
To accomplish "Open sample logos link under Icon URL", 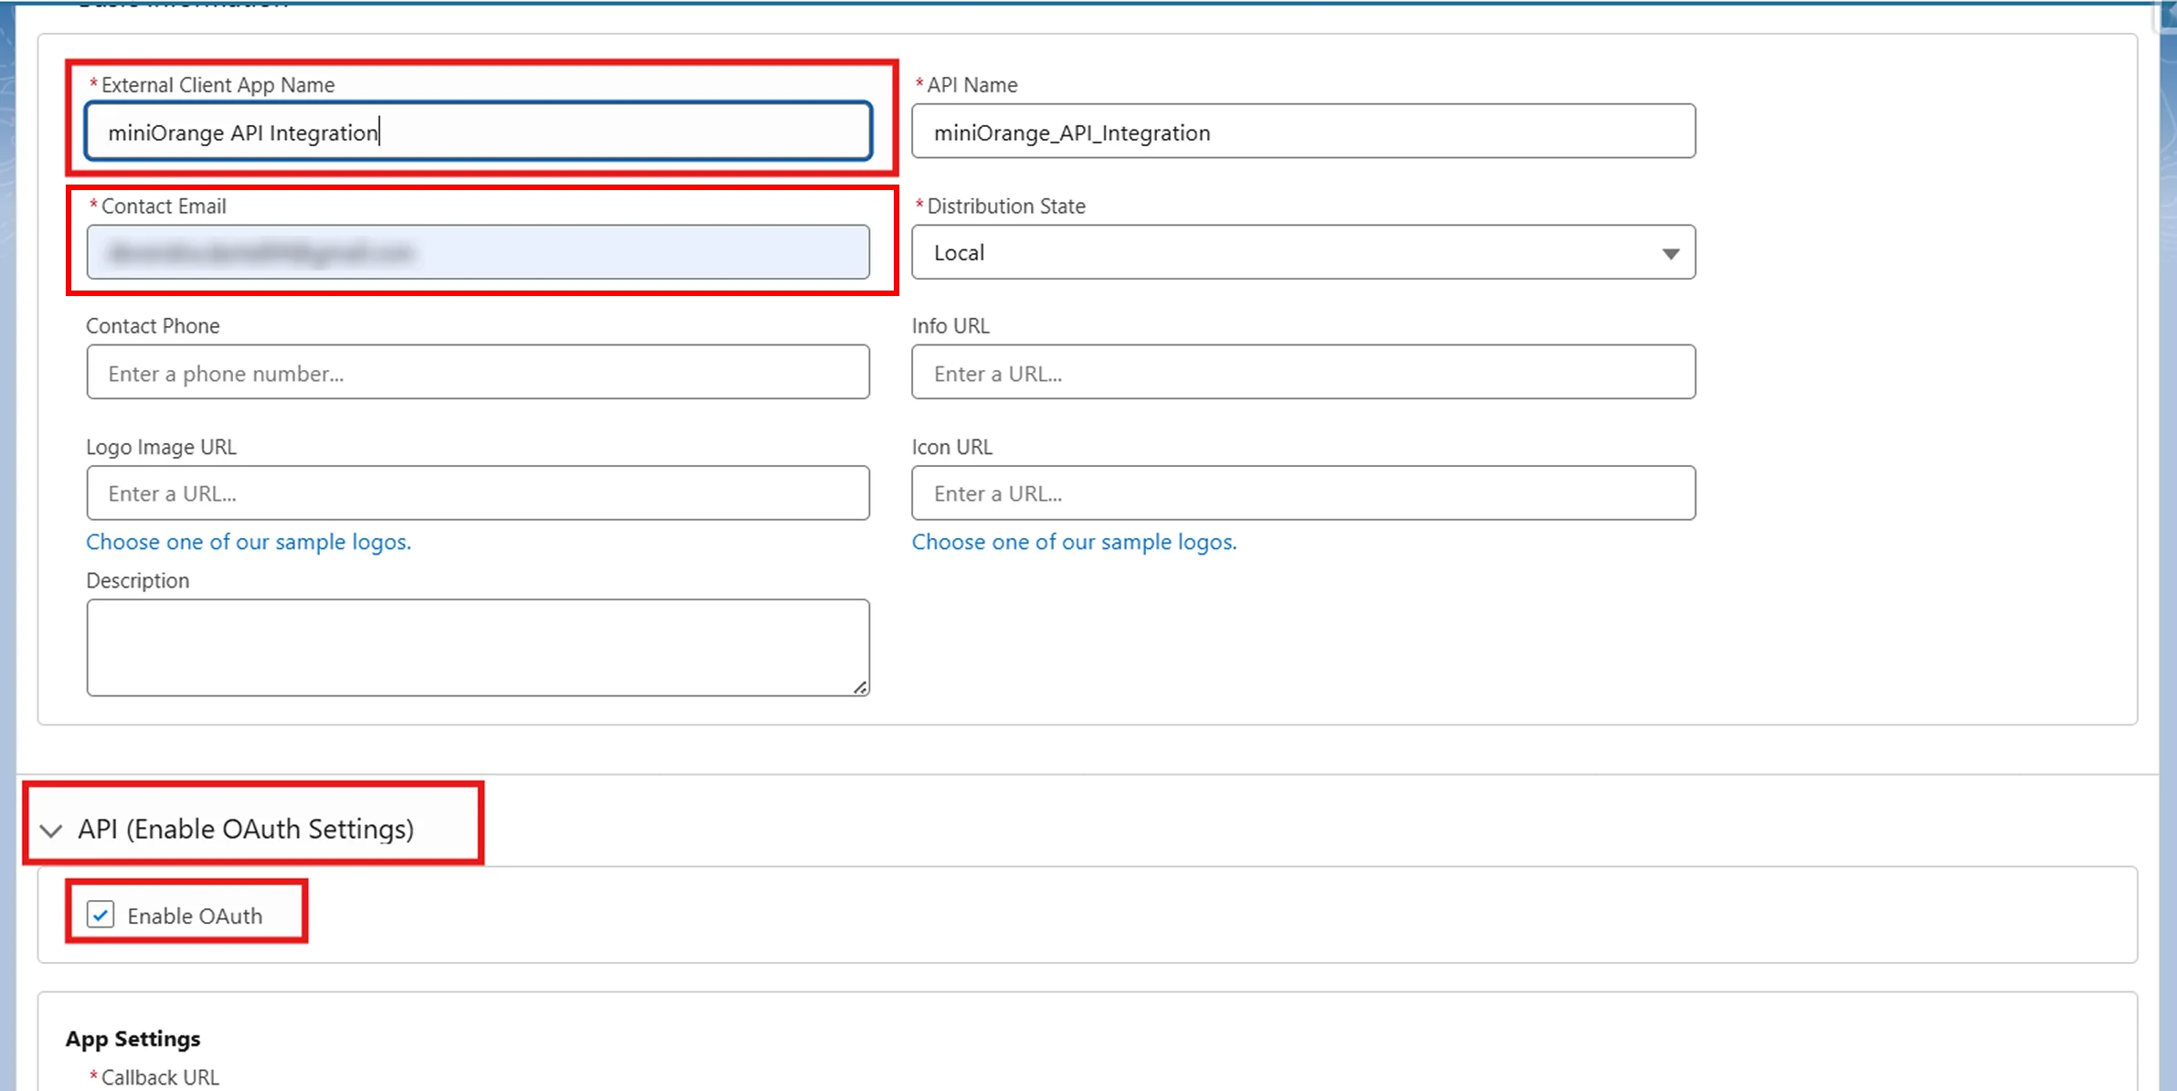I will click(x=1074, y=542).
